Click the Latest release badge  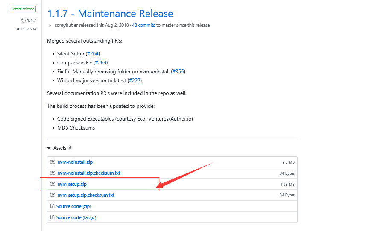click(23, 9)
